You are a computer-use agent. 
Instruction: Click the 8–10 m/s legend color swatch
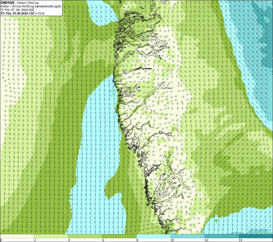point(153,236)
